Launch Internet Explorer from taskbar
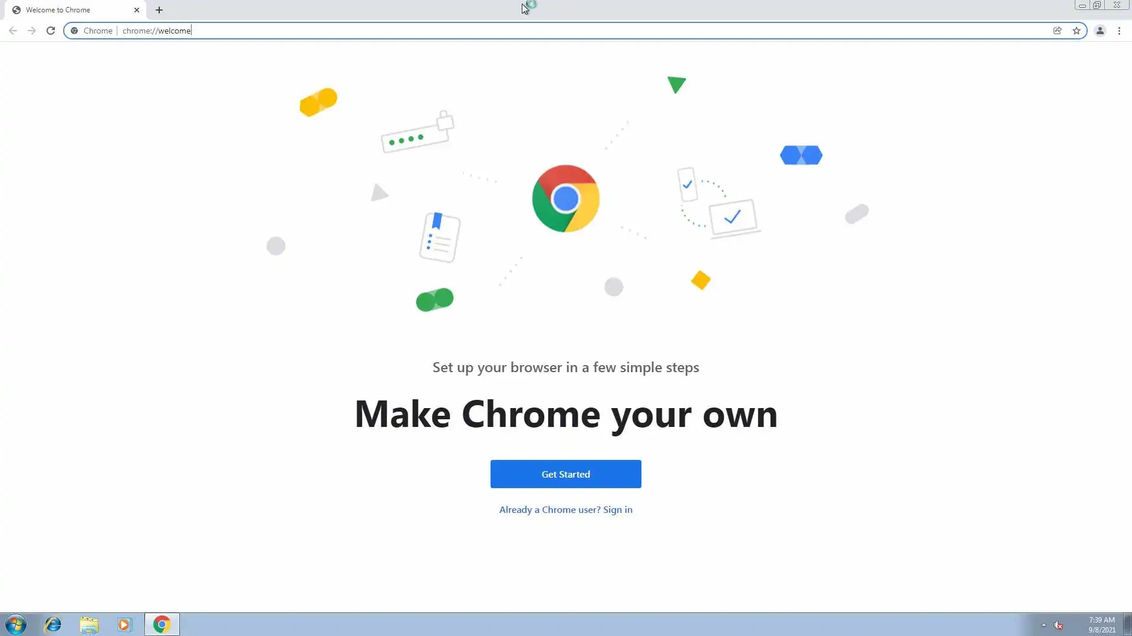 point(53,624)
